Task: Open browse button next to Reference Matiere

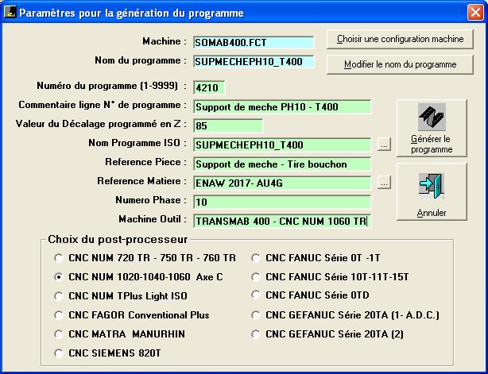Action: tap(385, 183)
